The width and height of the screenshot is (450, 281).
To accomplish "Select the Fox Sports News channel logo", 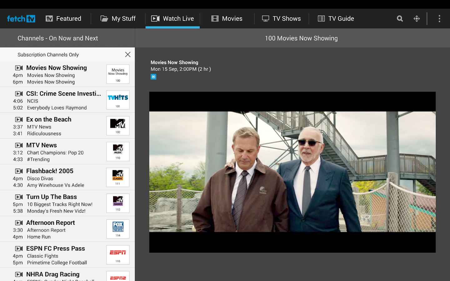I will point(118,229).
